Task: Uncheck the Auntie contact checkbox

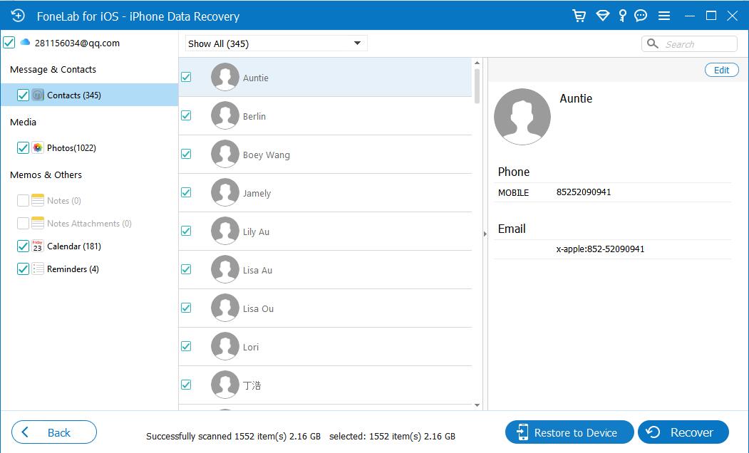Action: coord(186,77)
